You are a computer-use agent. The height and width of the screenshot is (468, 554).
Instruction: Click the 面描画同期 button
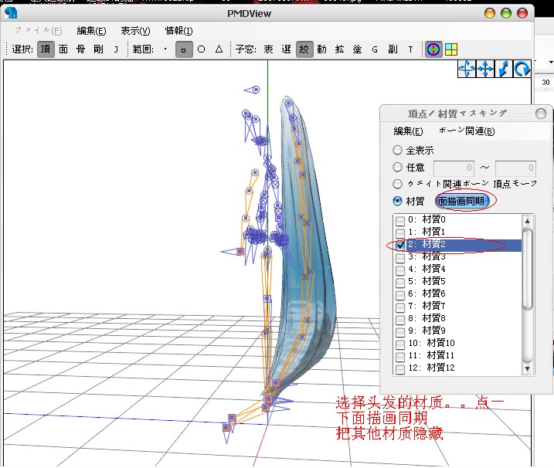click(461, 202)
